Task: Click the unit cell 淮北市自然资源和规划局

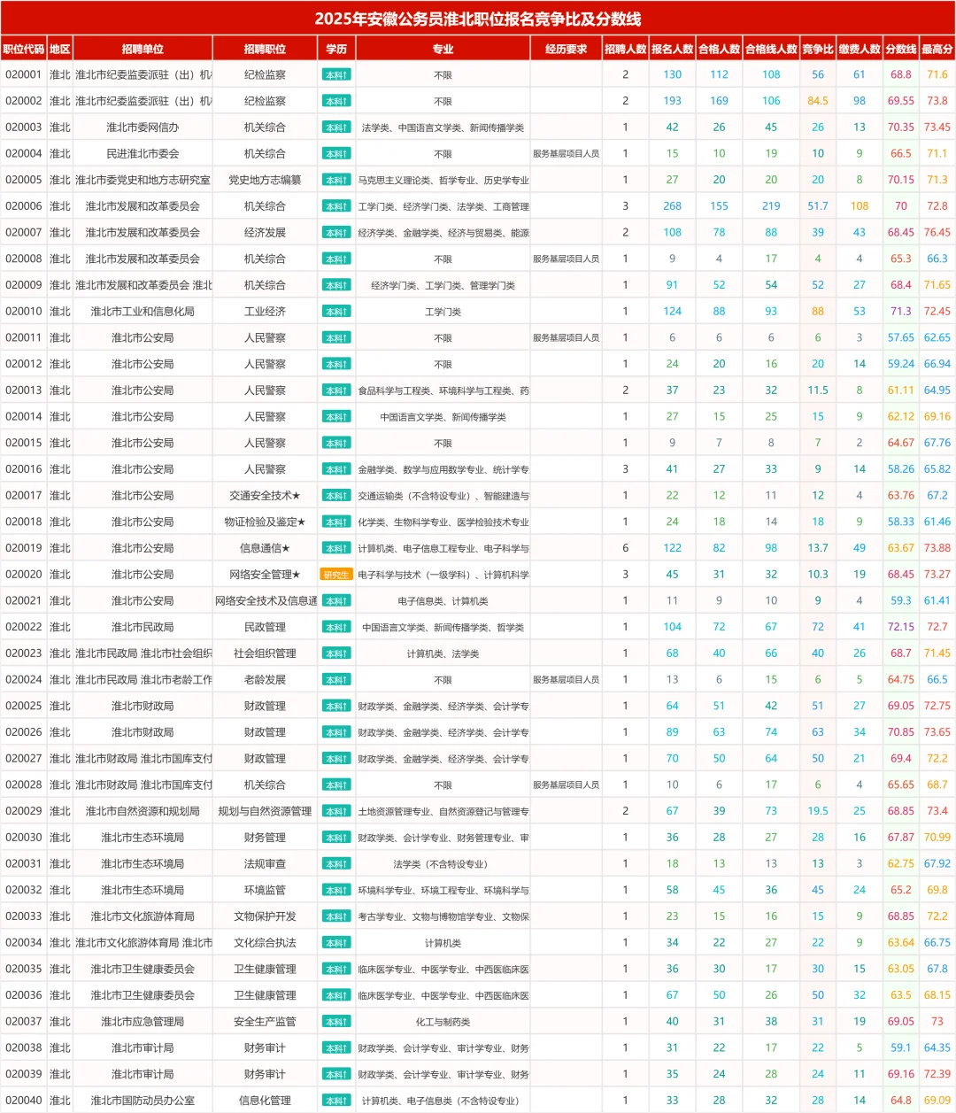Action: 143,811
